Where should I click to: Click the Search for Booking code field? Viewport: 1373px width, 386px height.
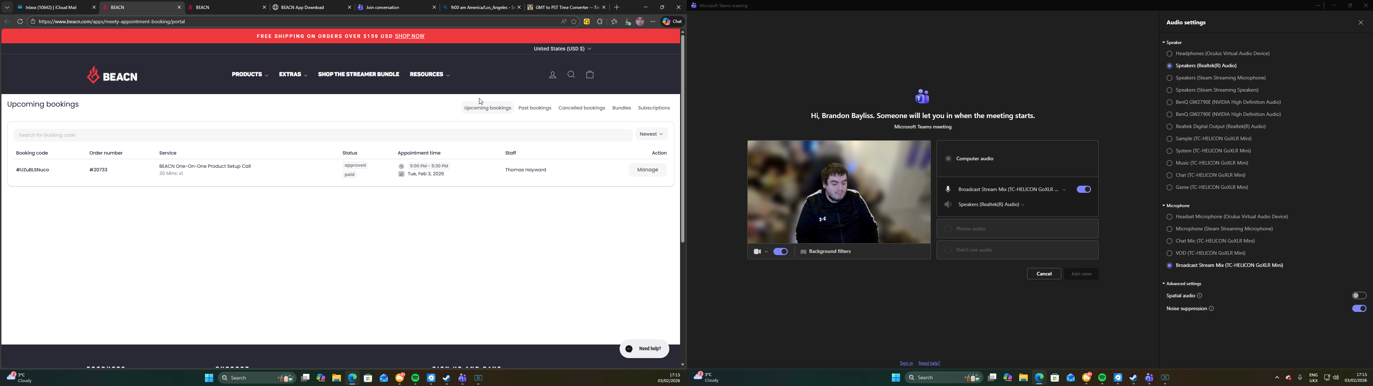point(322,136)
